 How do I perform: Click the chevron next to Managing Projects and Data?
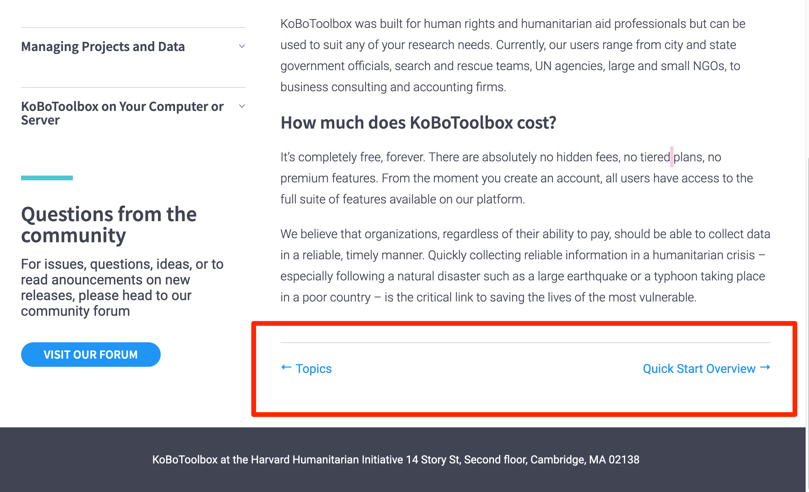[242, 46]
